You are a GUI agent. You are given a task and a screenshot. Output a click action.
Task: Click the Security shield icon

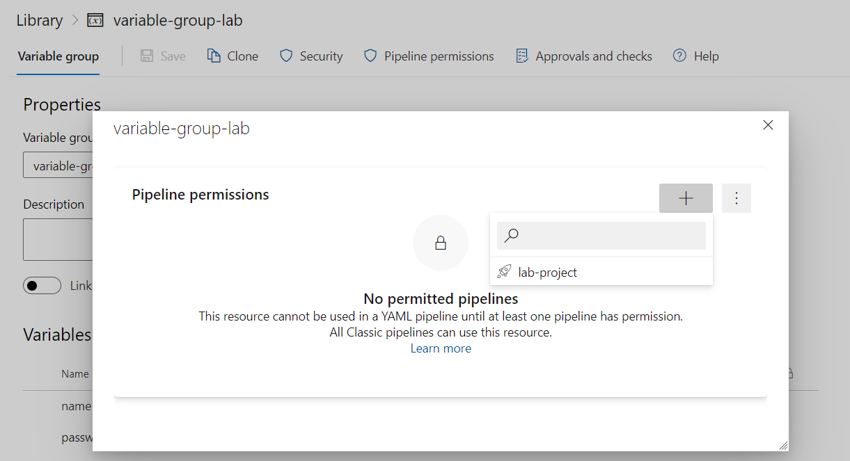tap(285, 56)
